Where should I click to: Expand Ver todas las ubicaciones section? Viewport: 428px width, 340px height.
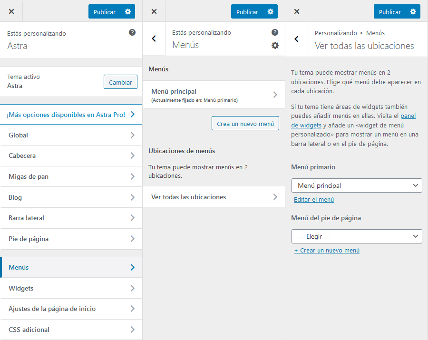point(214,197)
